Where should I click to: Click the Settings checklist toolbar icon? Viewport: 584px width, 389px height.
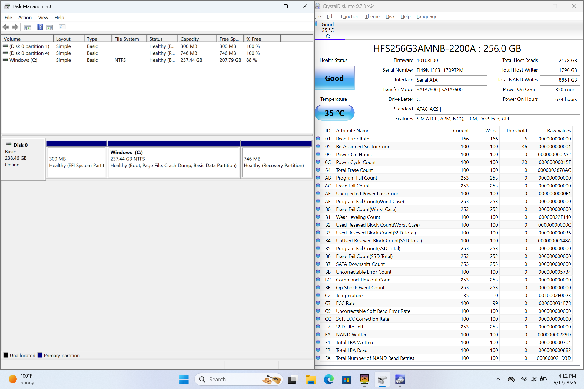62,27
